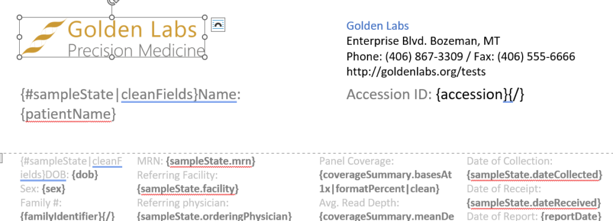Click the {sampleState.mrn} field
Screen dimensions: 613x221
pos(211,161)
